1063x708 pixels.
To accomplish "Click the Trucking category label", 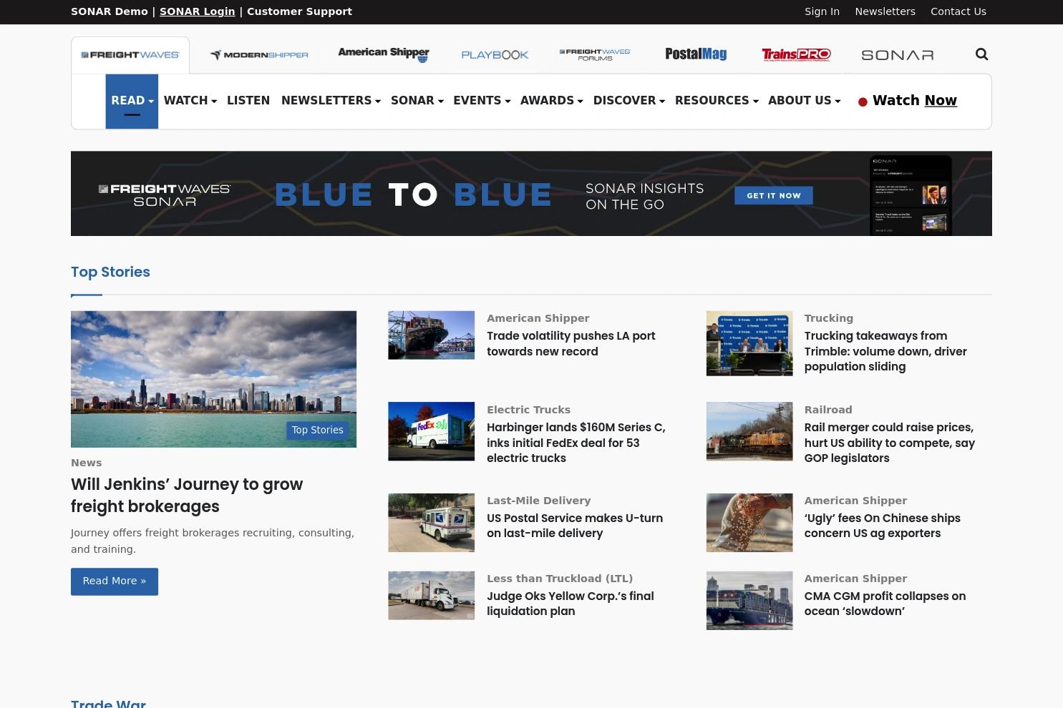I will [x=829, y=319].
